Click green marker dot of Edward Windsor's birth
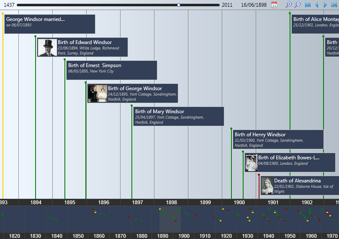Viewport: 339px width, 239px height. click(35, 36)
